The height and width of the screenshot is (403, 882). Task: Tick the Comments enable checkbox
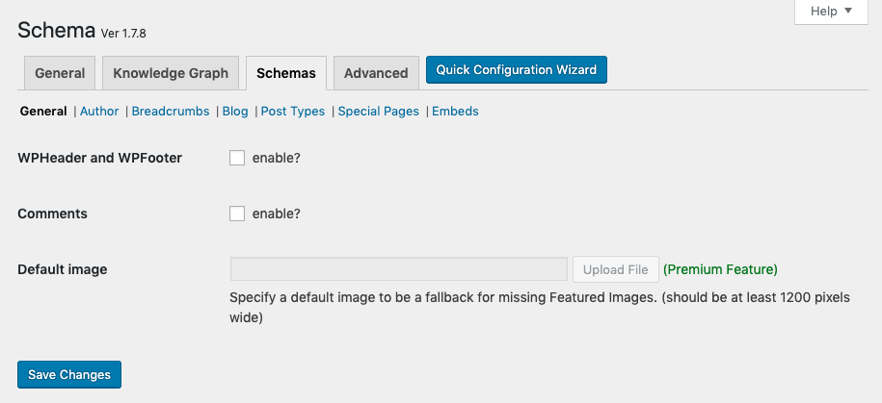[x=237, y=214]
